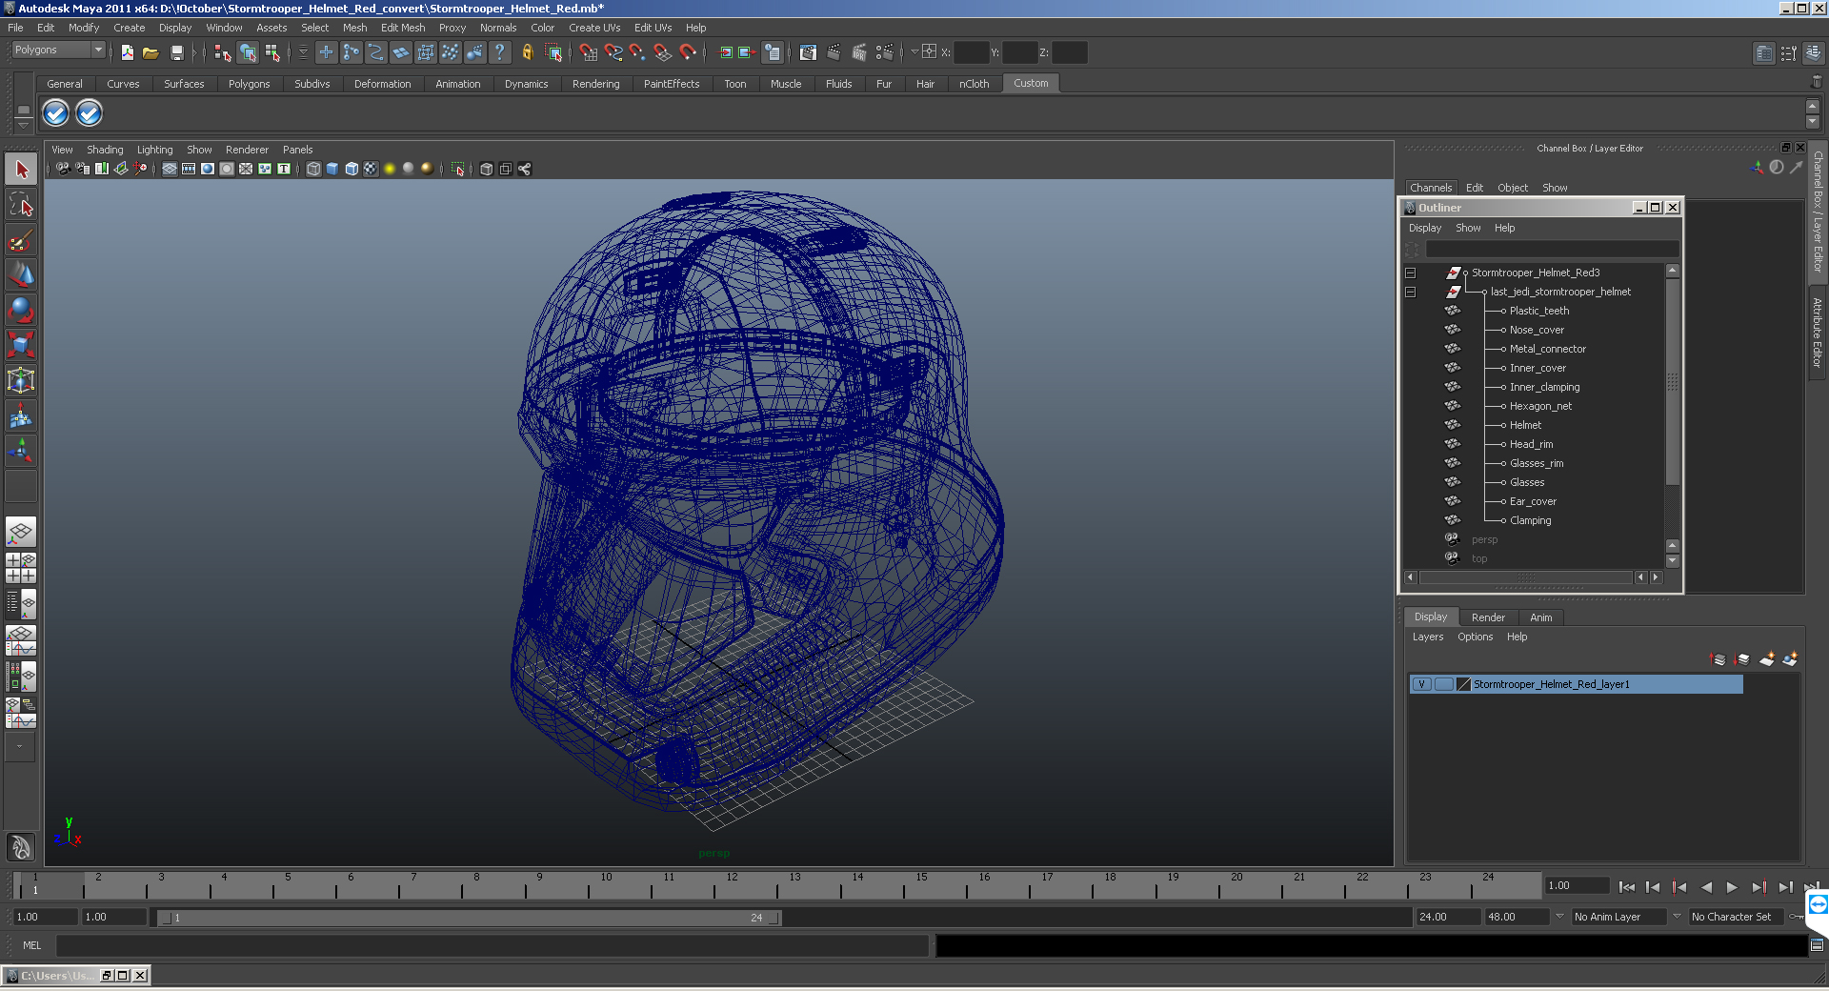Toggle film gate icon in viewport toolbar

(x=189, y=169)
